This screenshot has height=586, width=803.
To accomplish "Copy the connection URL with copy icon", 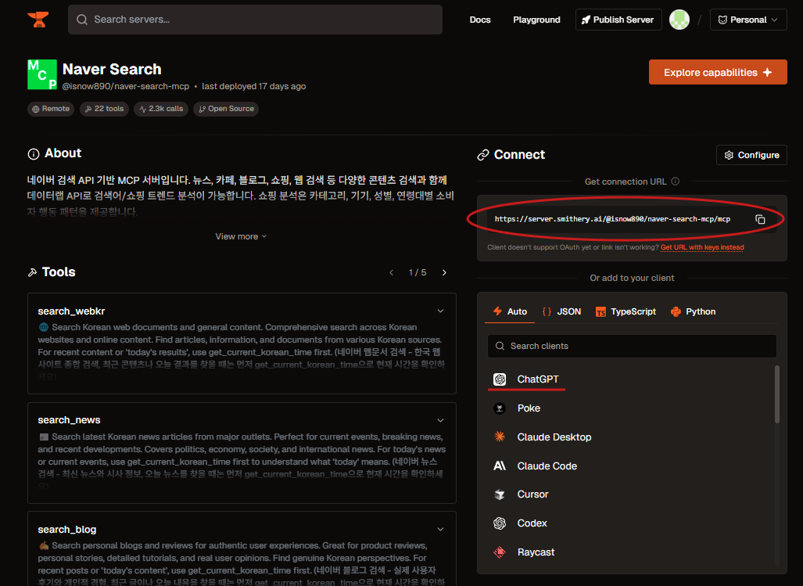I will [760, 219].
